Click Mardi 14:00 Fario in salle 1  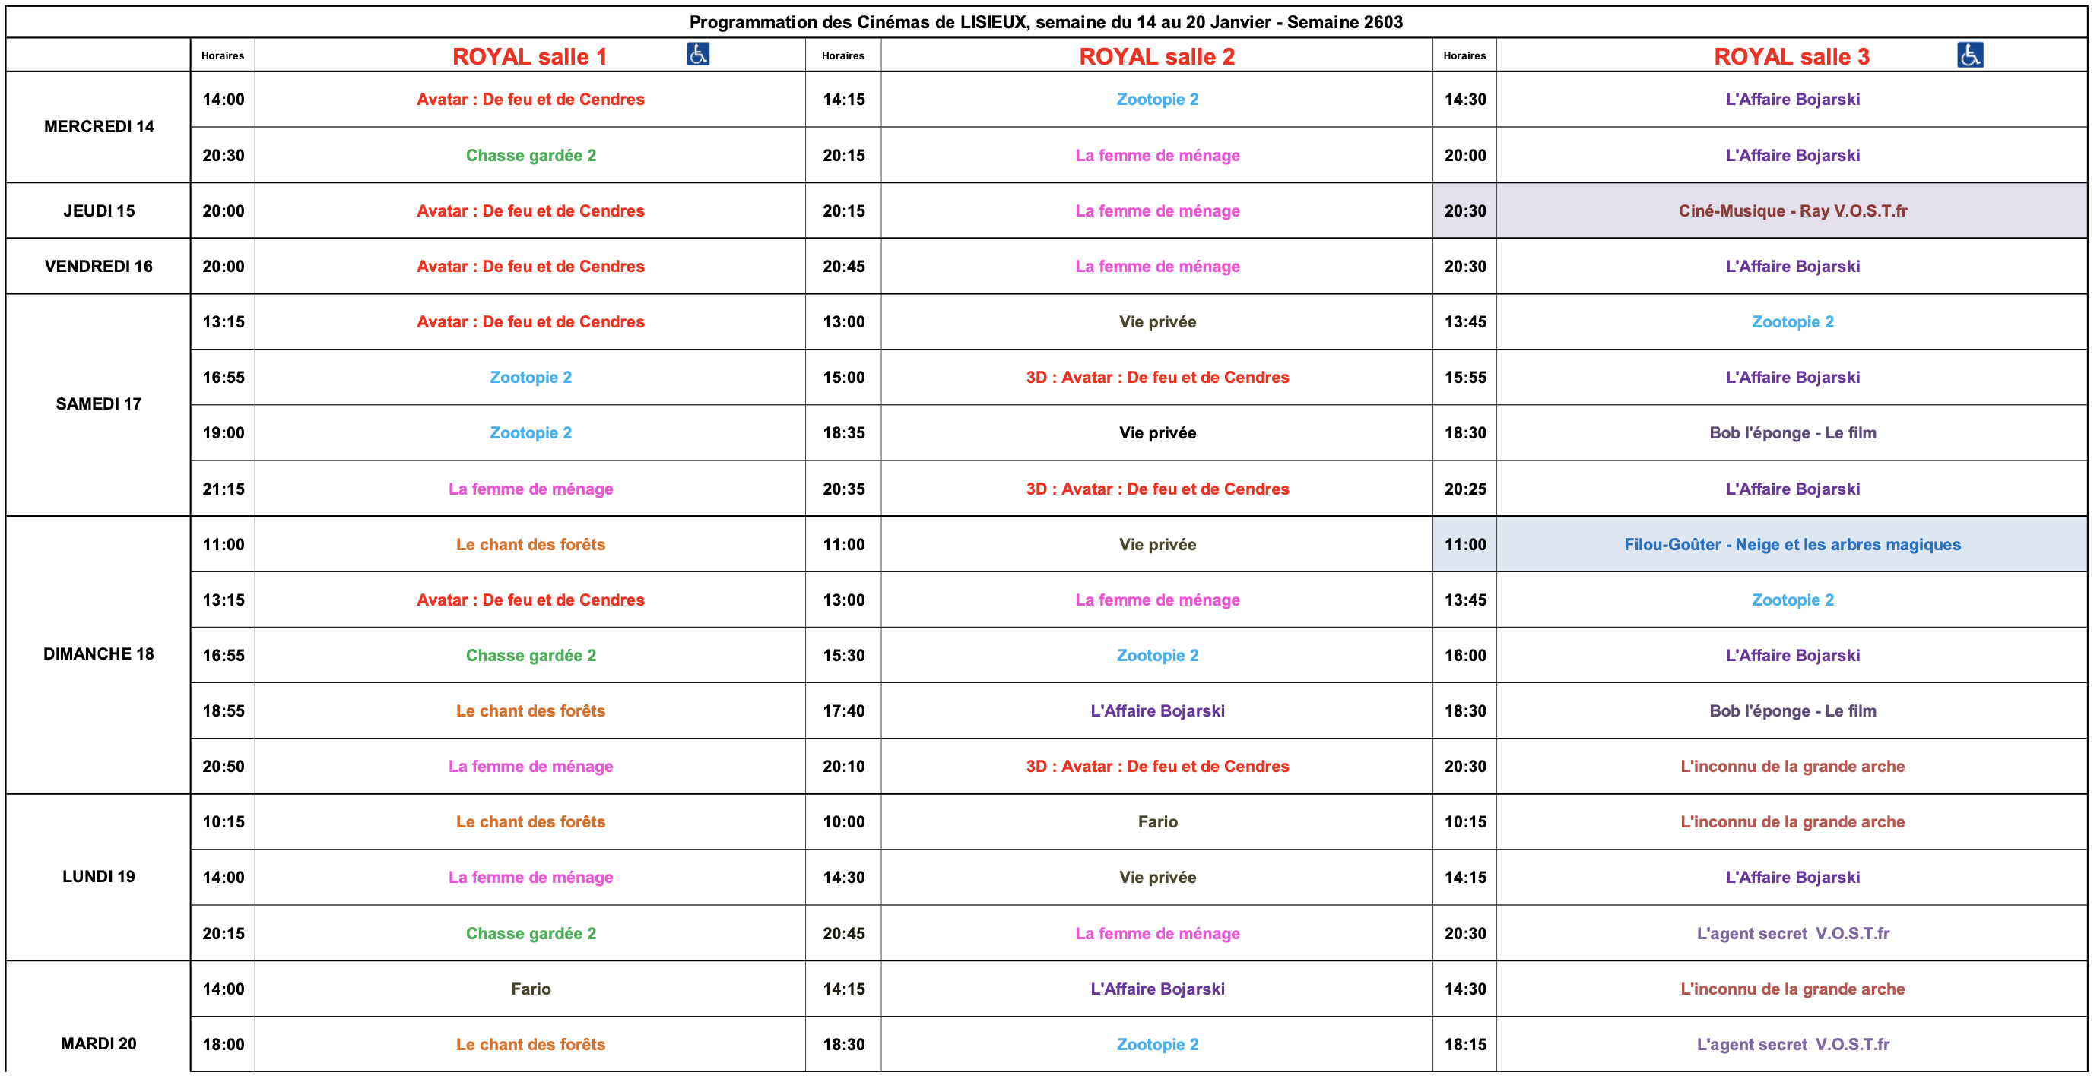click(530, 989)
